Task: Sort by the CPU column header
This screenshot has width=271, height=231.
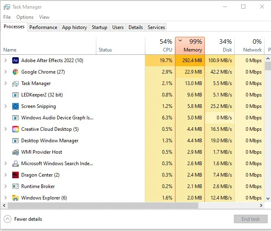Action: [x=160, y=46]
